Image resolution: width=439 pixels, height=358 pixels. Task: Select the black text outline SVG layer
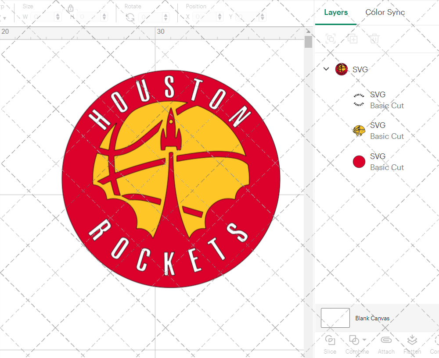359,100
